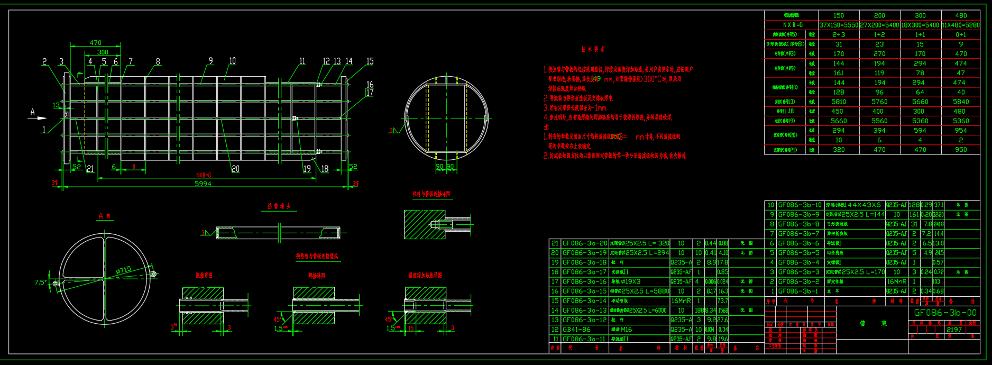Click the GF086-3b-10 row in parts list
Screen dimensions: 992x365
[800, 205]
